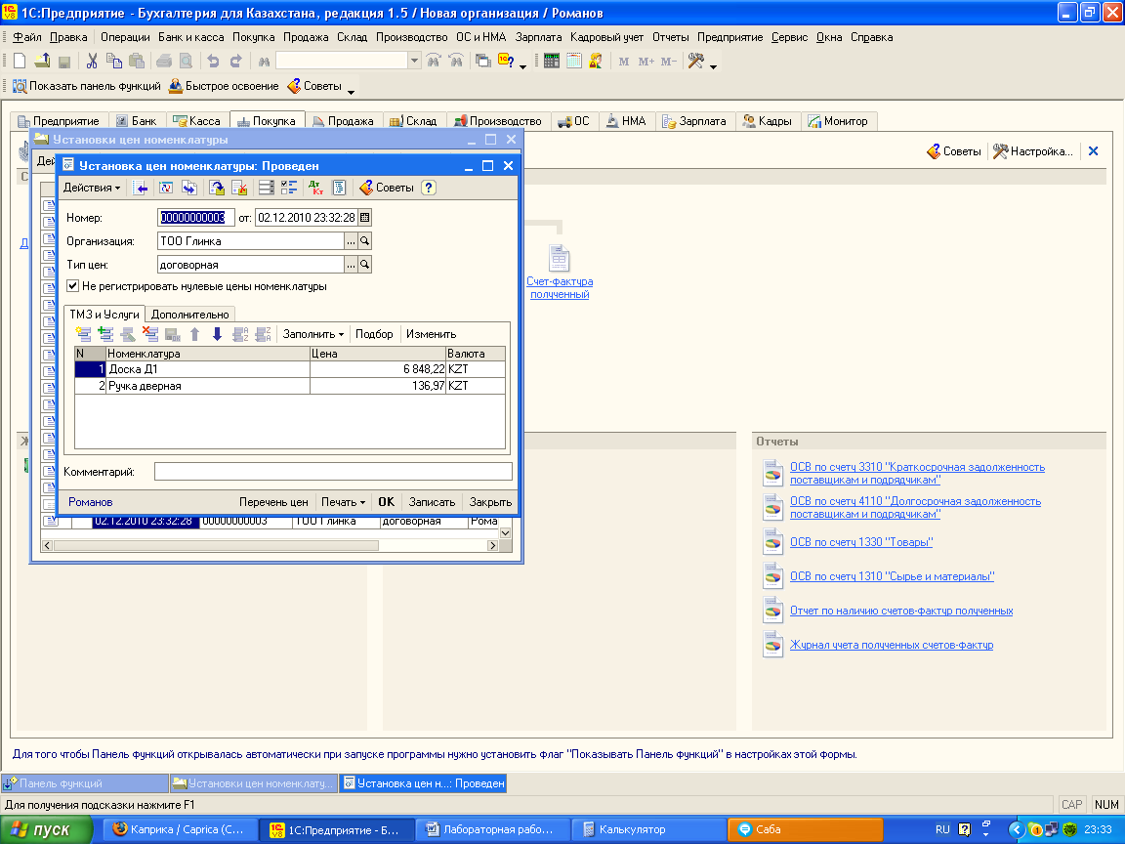This screenshot has width=1125, height=844.
Task: Click the Перечень цен button
Action: click(x=273, y=502)
